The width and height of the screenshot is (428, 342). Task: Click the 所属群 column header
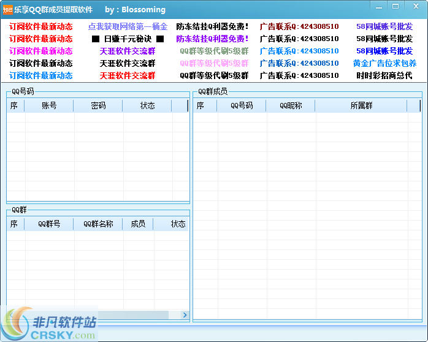361,105
